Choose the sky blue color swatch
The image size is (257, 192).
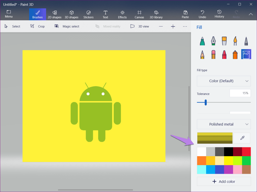coord(211,169)
